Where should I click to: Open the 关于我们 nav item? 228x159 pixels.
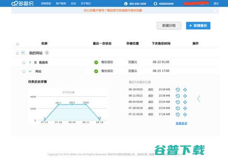pos(86,3)
